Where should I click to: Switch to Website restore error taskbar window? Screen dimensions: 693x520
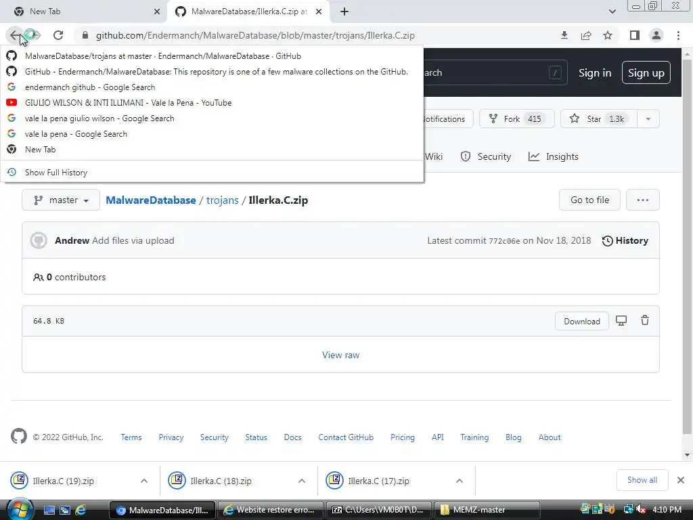[x=269, y=510]
